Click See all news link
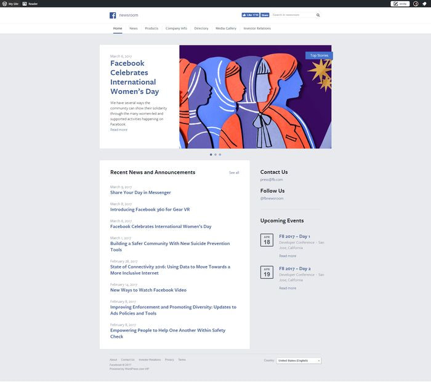Screen dimensions: 431x387 point(234,173)
